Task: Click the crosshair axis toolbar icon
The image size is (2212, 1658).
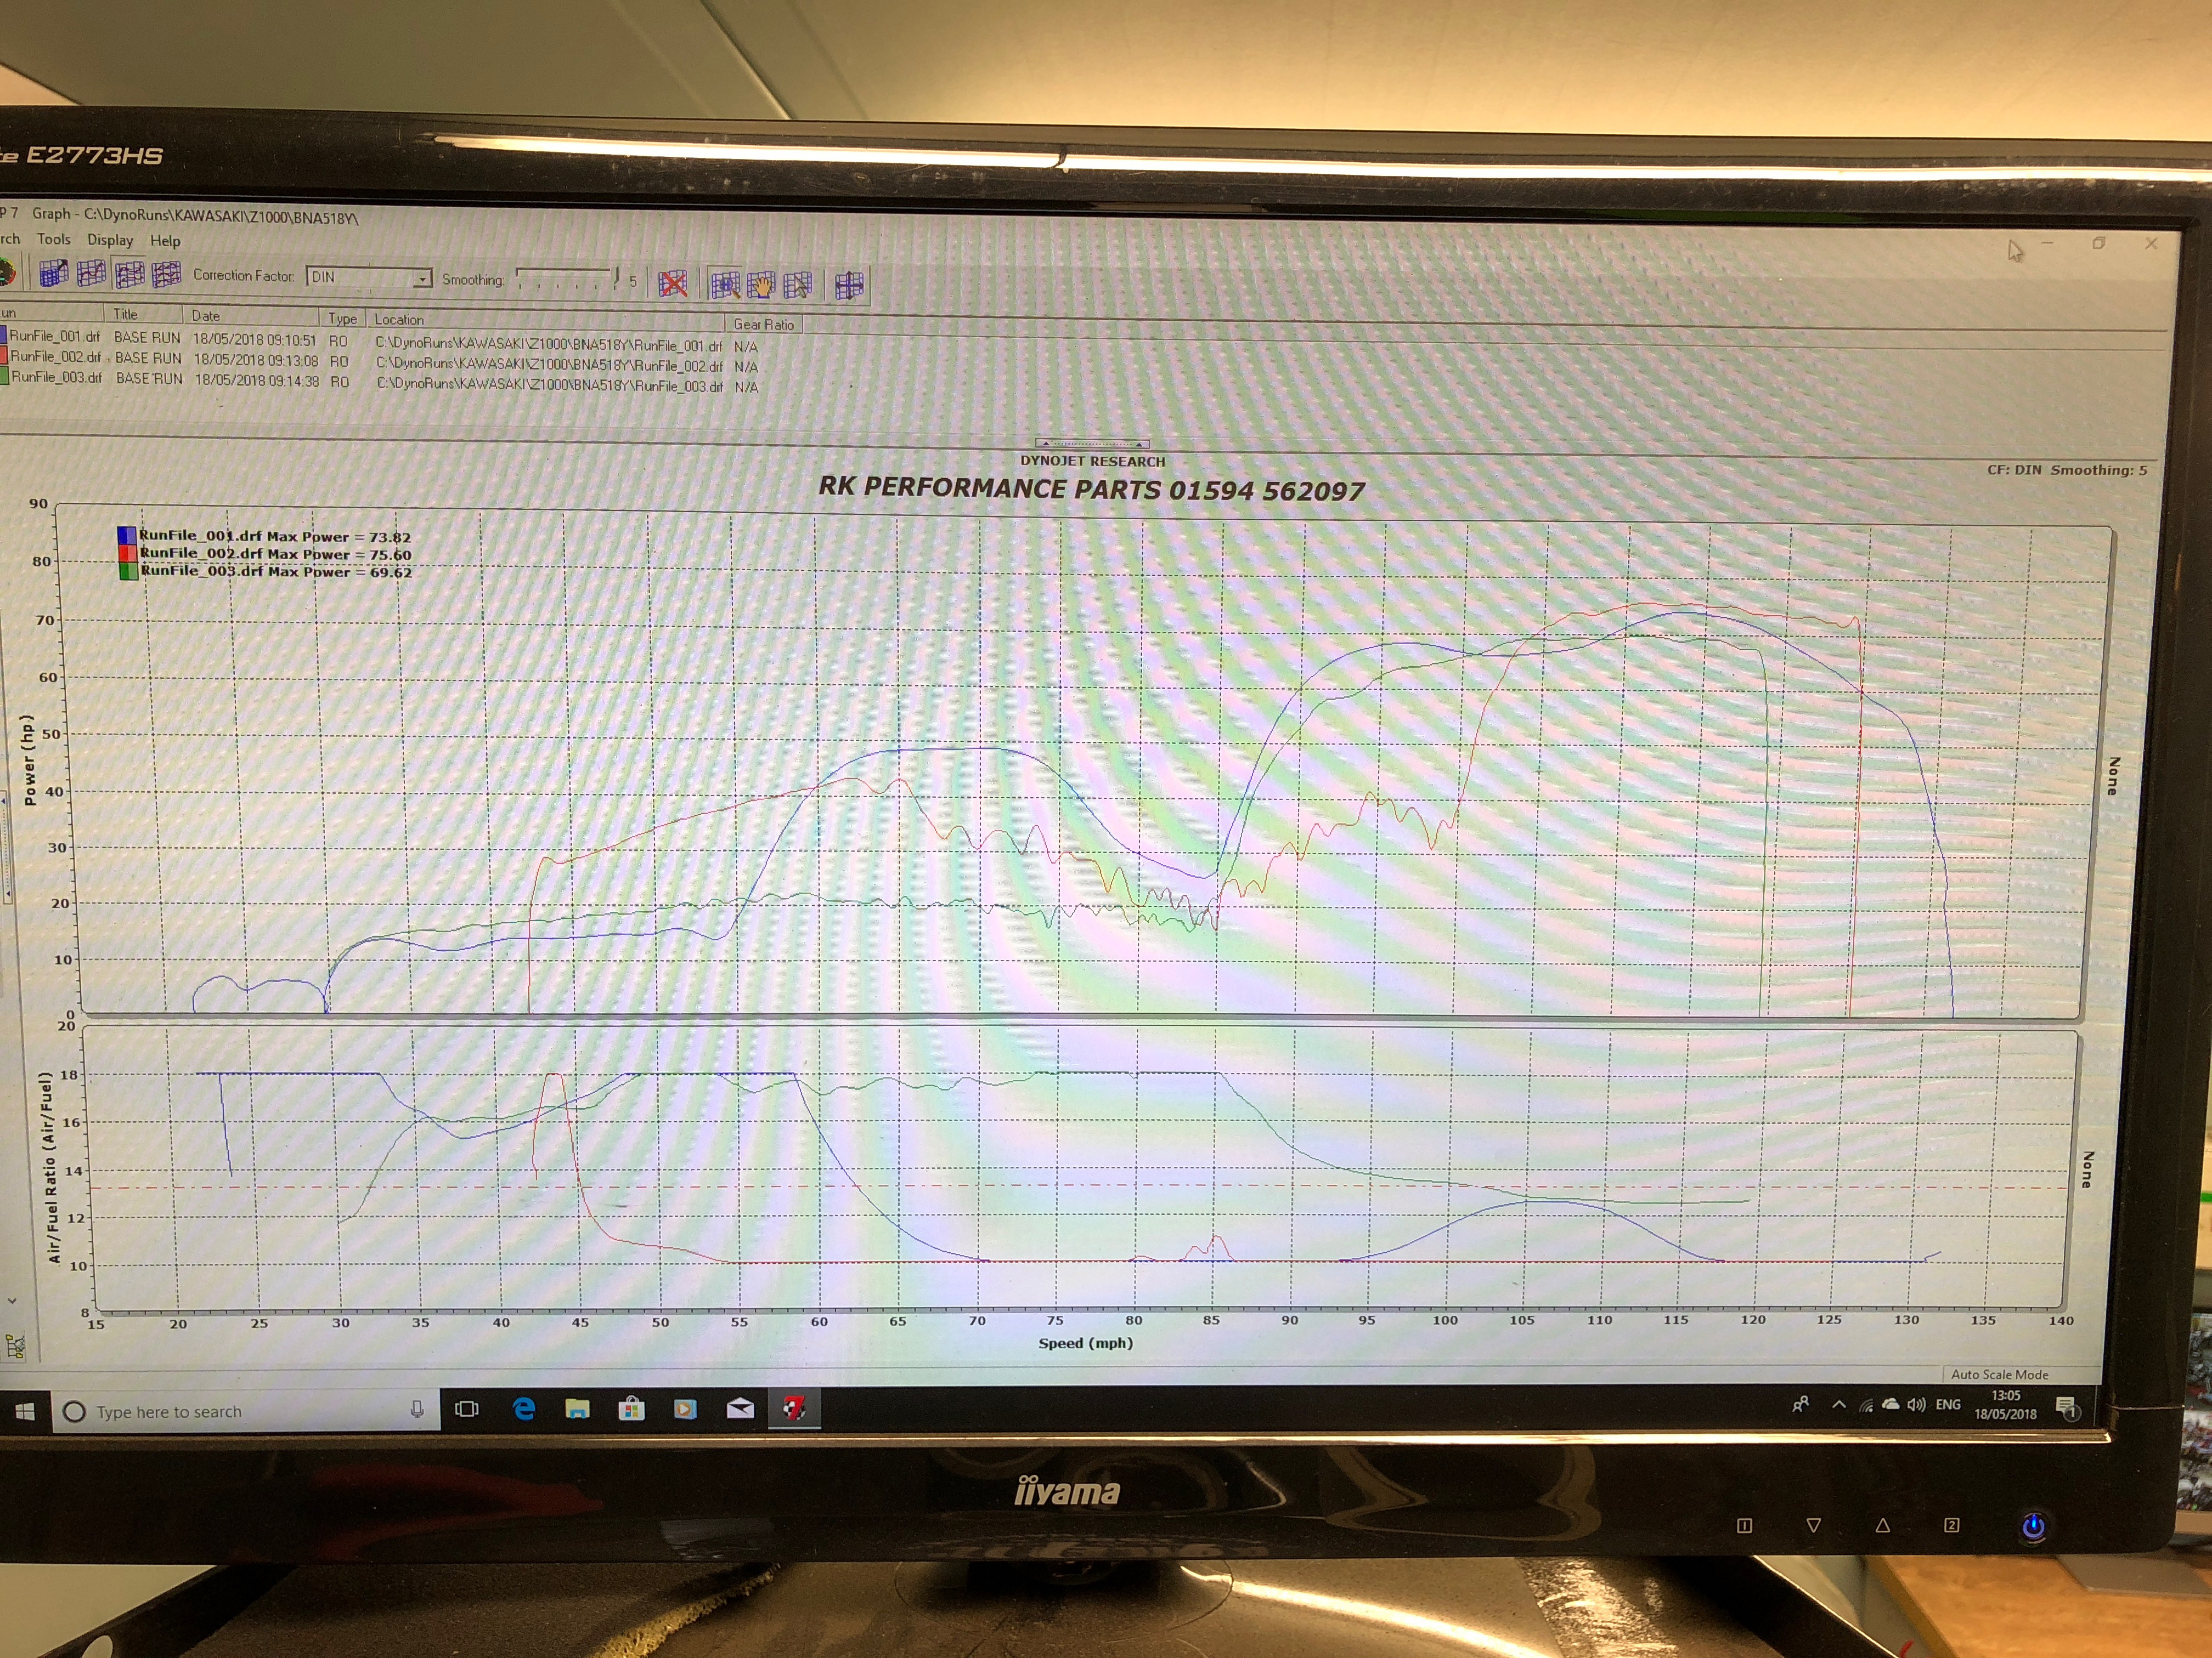Action: pyautogui.click(x=849, y=286)
